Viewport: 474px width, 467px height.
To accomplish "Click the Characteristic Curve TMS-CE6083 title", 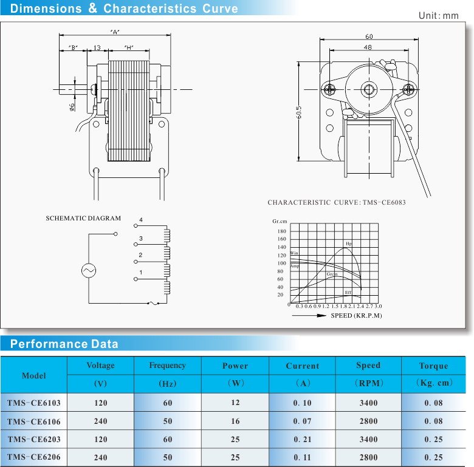I will coord(337,202).
